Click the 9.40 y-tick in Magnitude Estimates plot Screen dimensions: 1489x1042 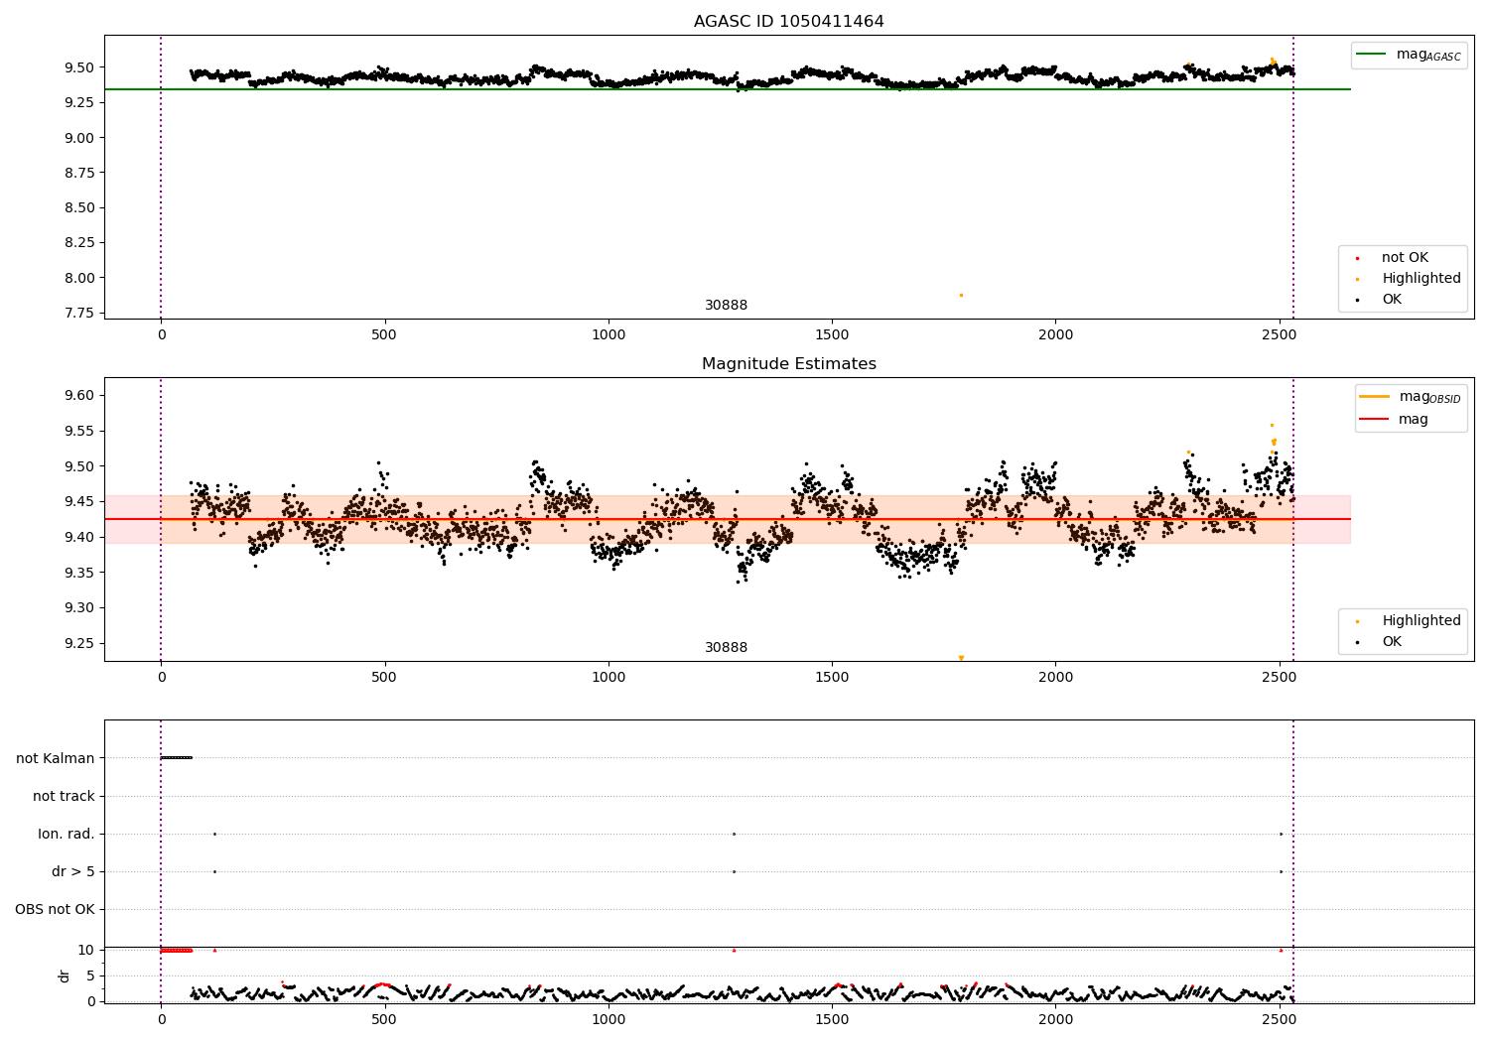click(x=79, y=537)
